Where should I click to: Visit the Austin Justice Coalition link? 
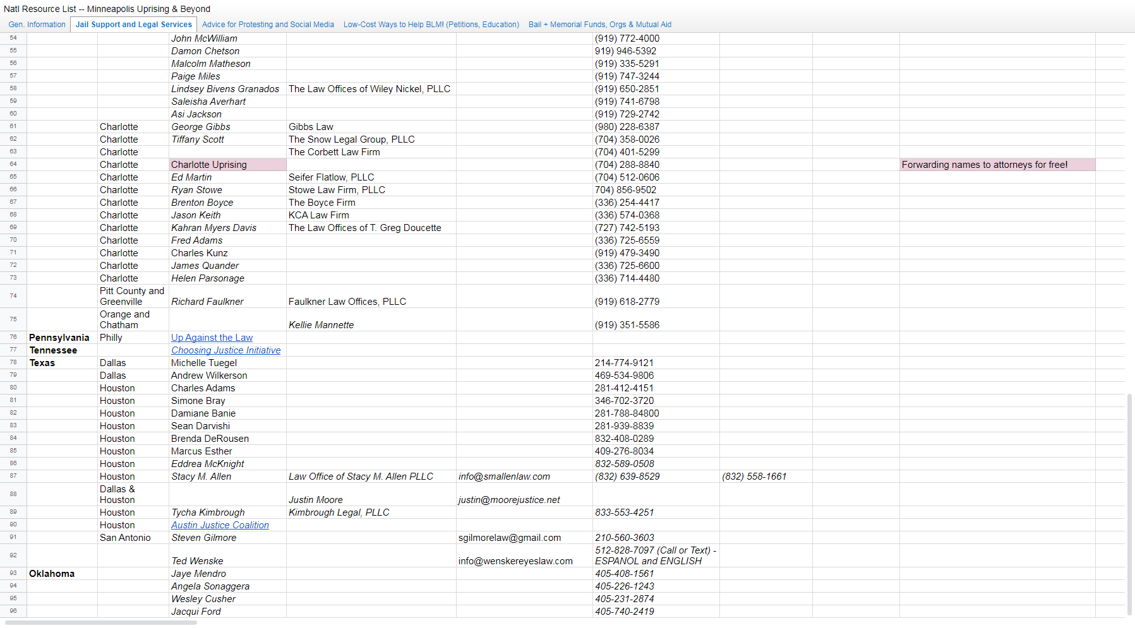point(220,525)
